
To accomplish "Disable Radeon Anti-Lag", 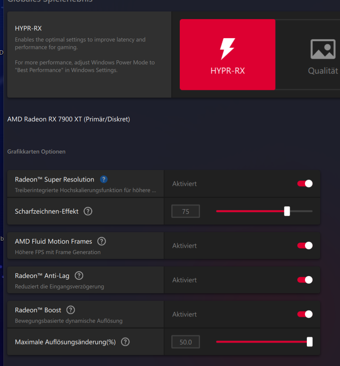I will (305, 279).
